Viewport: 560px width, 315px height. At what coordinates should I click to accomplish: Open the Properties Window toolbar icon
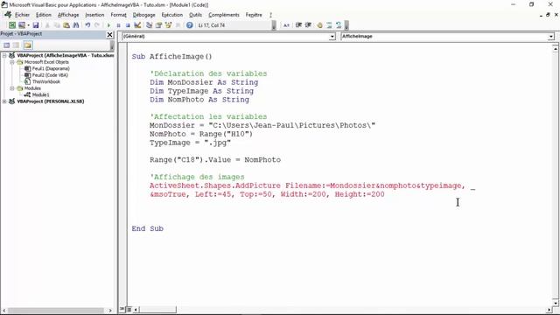point(158,25)
